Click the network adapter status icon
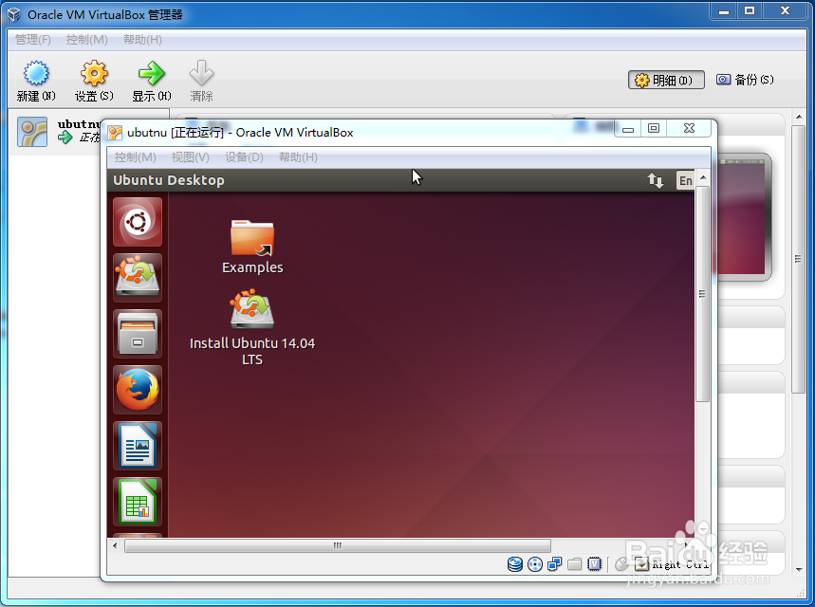815x607 pixels. pyautogui.click(x=555, y=564)
